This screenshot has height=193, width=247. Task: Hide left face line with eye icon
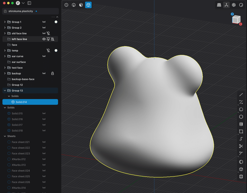click(44, 39)
